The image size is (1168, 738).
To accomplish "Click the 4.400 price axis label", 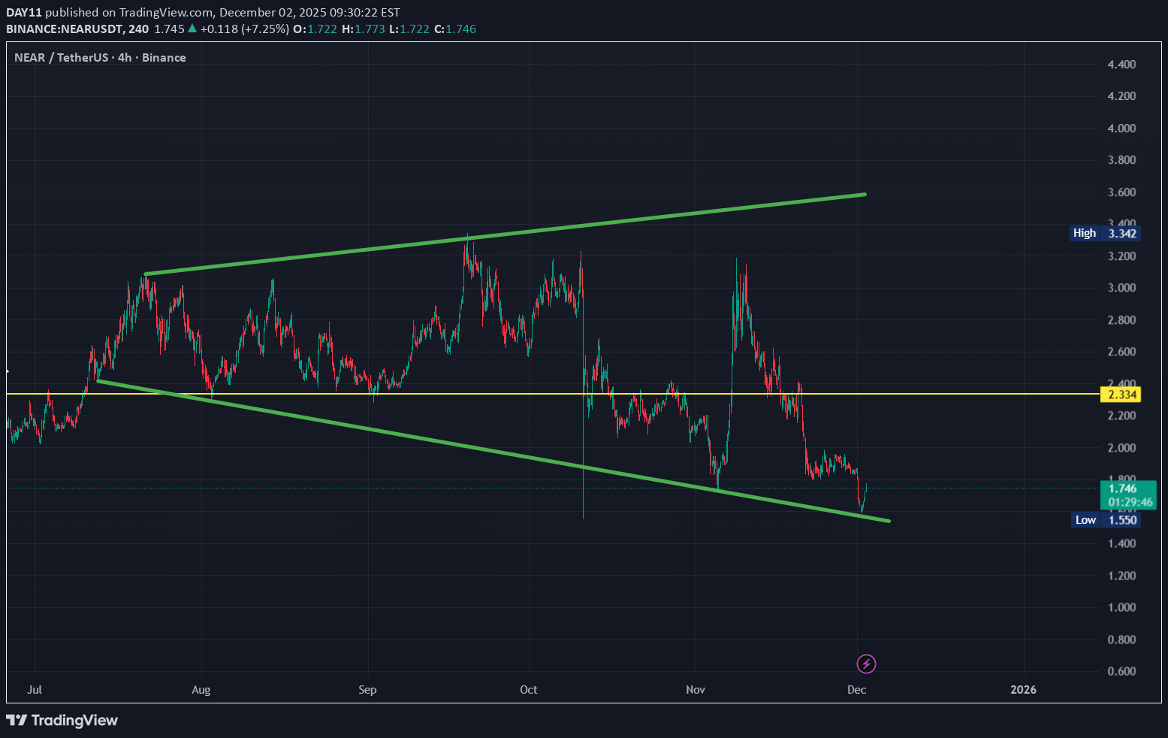I will click(1121, 65).
